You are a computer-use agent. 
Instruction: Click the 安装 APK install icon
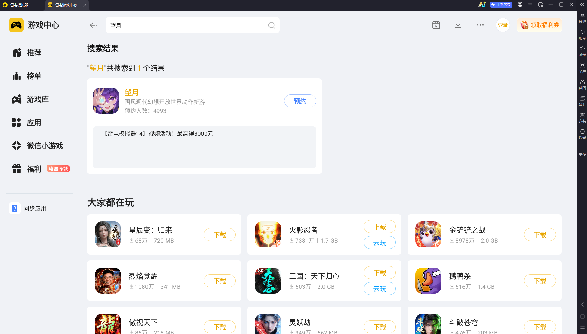pyautogui.click(x=582, y=118)
